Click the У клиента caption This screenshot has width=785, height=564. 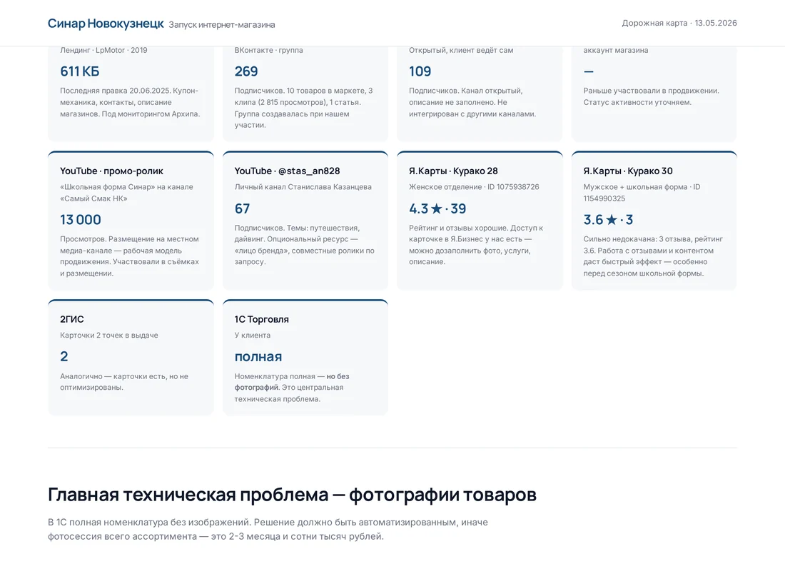(x=253, y=335)
